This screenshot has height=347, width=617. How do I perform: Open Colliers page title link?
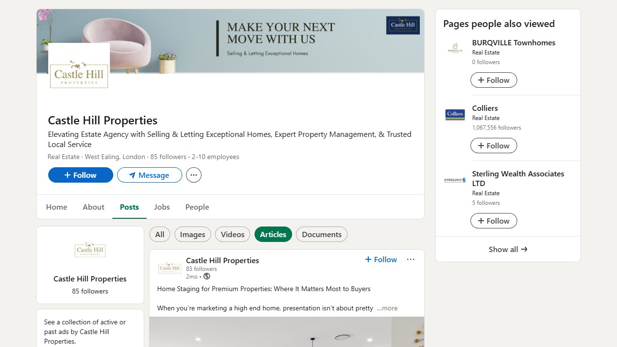485,108
